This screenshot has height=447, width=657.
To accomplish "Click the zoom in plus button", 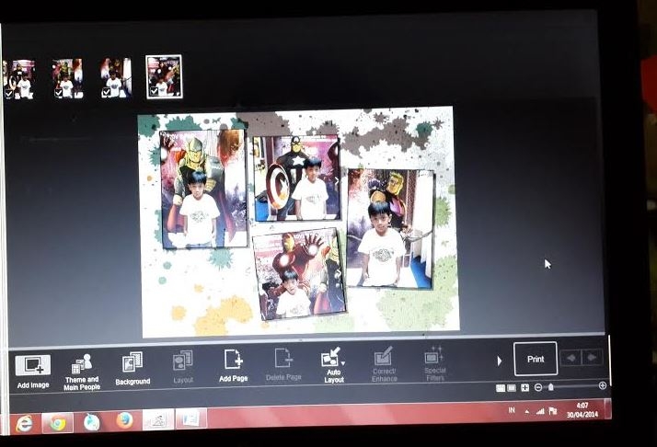I will click(x=603, y=385).
